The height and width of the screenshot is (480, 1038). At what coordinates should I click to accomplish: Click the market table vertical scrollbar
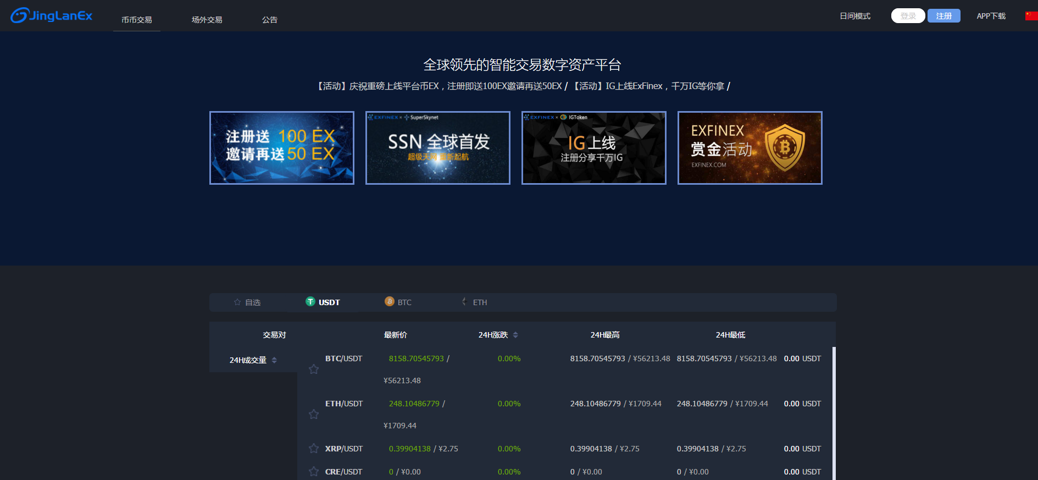834,413
